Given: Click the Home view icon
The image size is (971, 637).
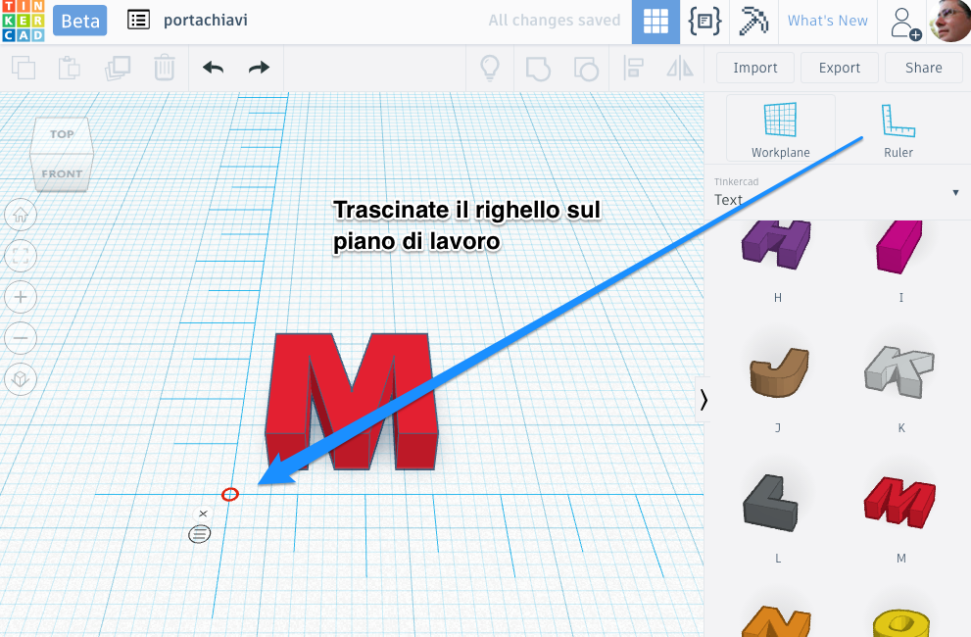Looking at the screenshot, I should tap(22, 214).
